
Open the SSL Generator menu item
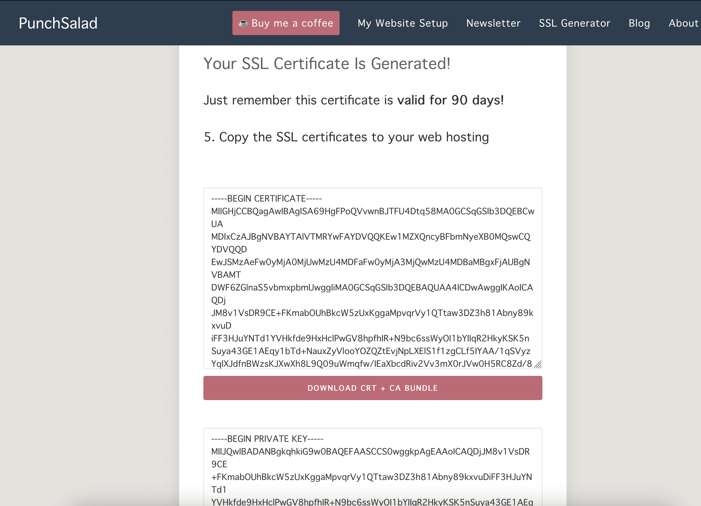(x=574, y=23)
